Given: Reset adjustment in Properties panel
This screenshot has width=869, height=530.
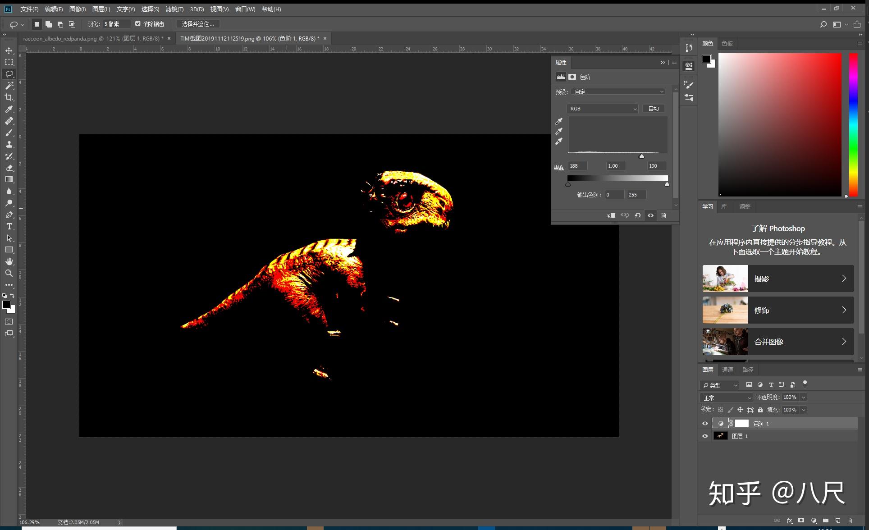Looking at the screenshot, I should pyautogui.click(x=637, y=215).
